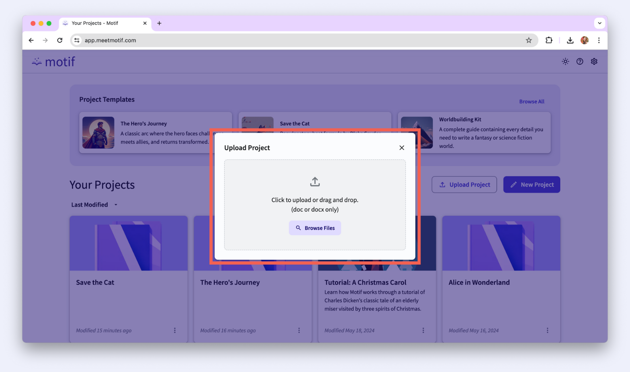Open Save the Cat project options menu

(x=174, y=330)
